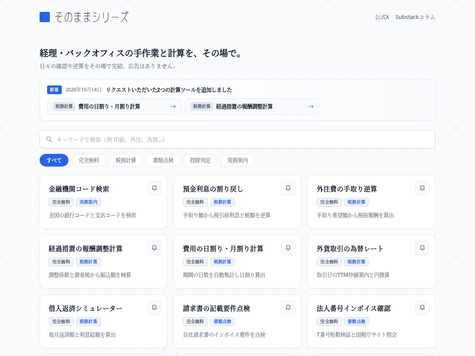Click 完全無料 tag on 外貨取引の為替レート card
The image size is (475, 356).
coord(329,262)
